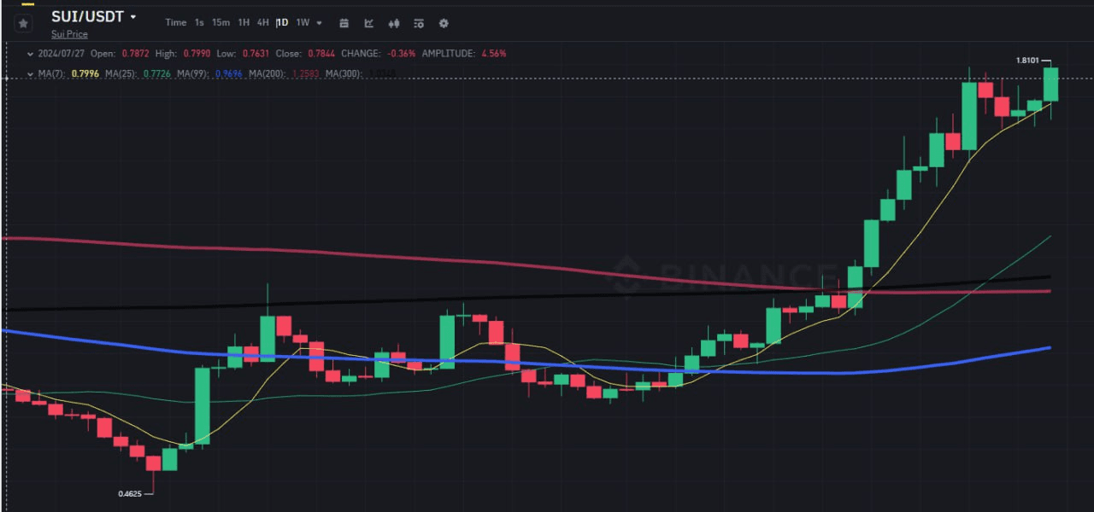
Task: Click the Low value 0.7631
Action: (x=254, y=53)
